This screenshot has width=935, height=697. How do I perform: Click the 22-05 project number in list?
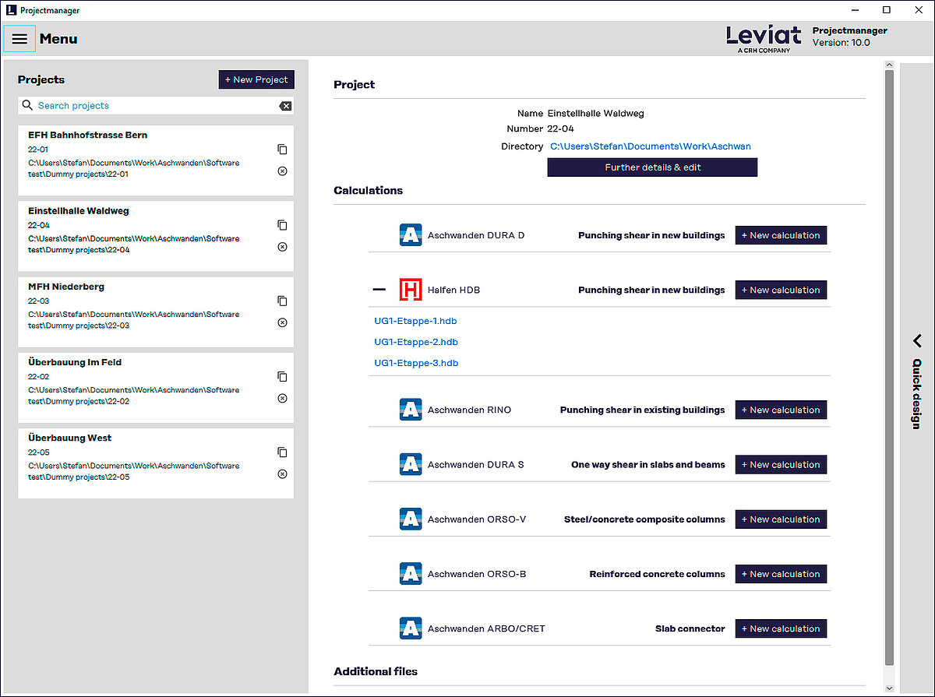click(40, 452)
